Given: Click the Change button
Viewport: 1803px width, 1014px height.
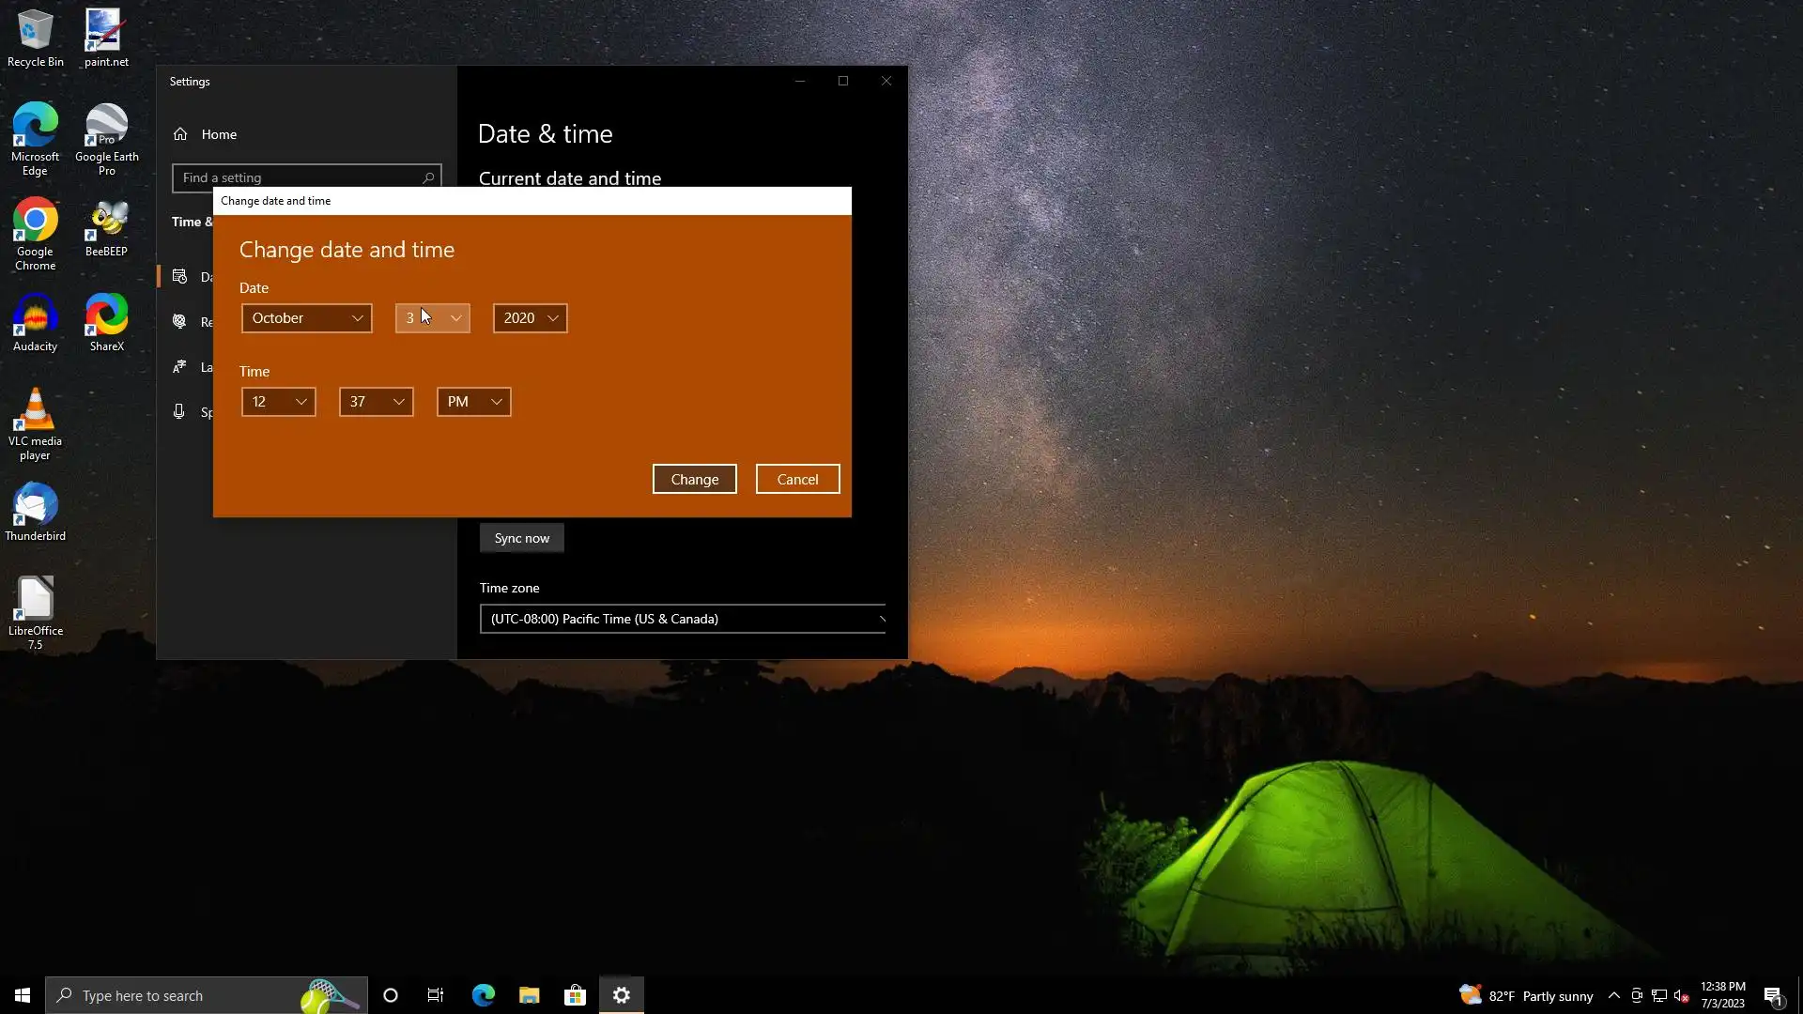Looking at the screenshot, I should [x=694, y=480].
